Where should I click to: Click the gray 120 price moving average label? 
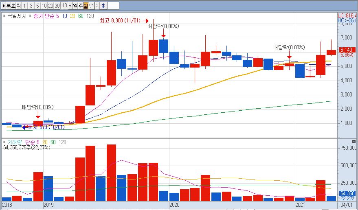(90, 16)
